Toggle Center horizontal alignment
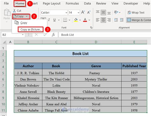151x116 pixels. pyautogui.click(x=103, y=20)
